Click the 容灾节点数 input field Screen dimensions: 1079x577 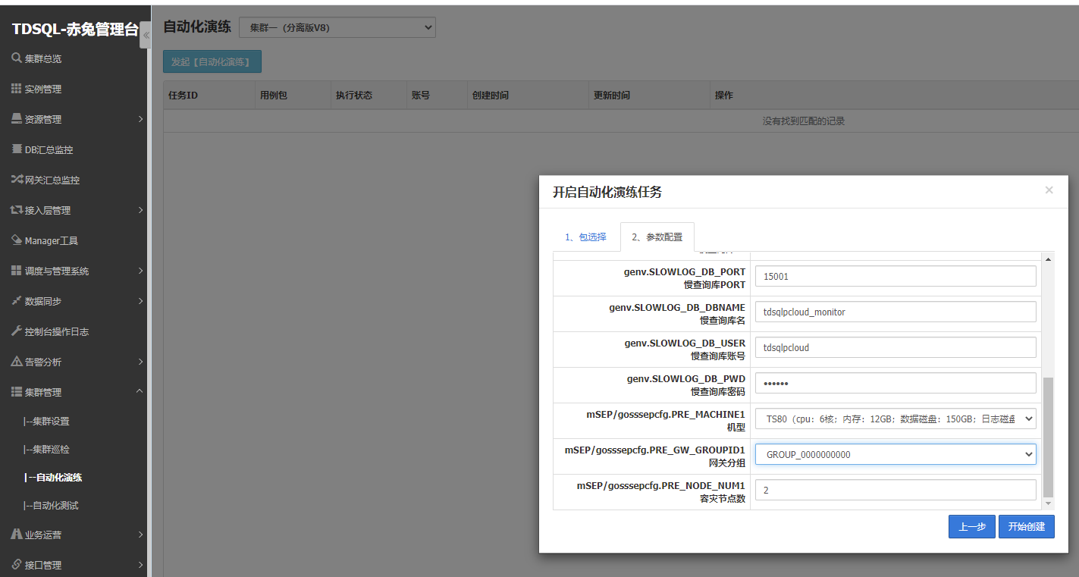896,490
